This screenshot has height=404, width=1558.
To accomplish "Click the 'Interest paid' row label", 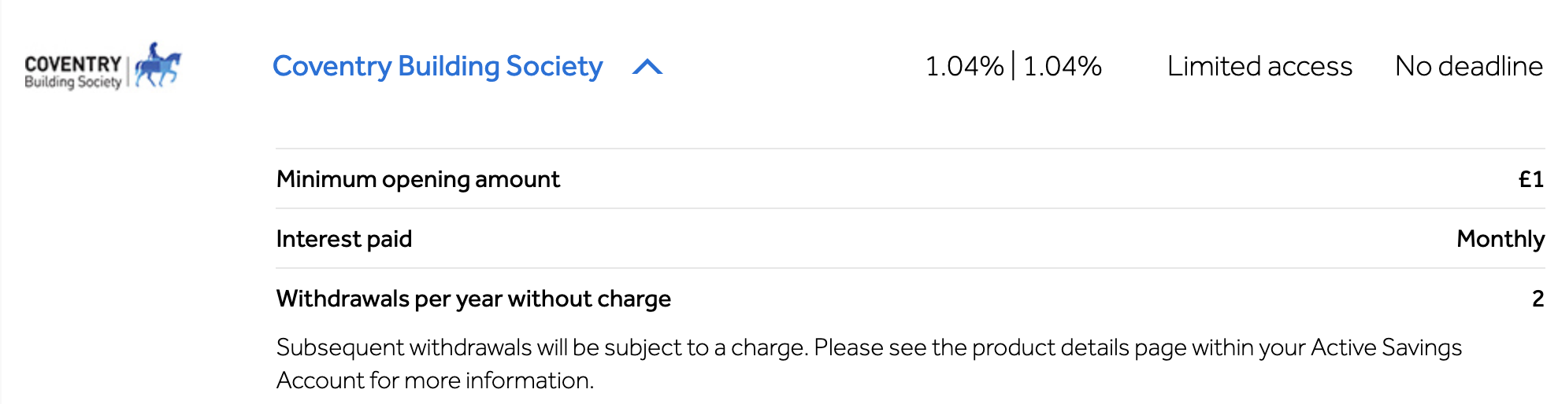I will [x=344, y=239].
